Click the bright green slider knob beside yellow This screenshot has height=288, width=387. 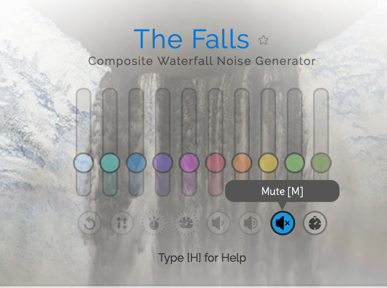click(x=295, y=163)
